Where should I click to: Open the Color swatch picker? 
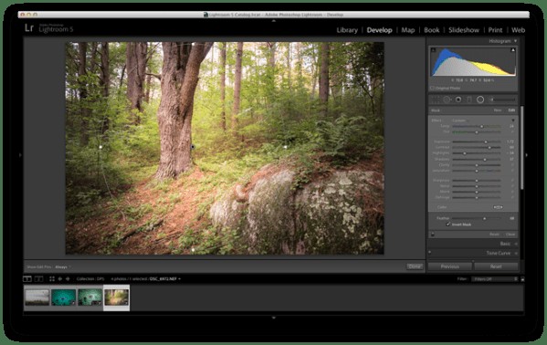coord(498,207)
